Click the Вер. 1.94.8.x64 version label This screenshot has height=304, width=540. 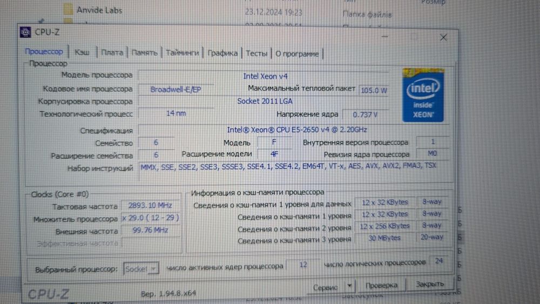click(x=168, y=293)
